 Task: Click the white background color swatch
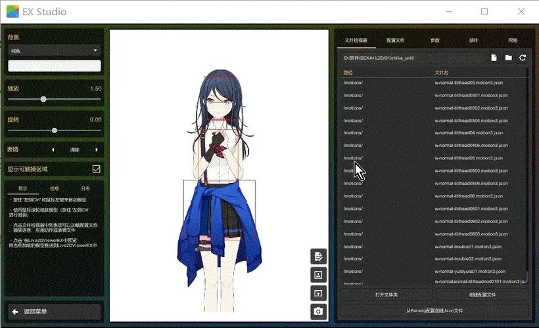point(55,66)
